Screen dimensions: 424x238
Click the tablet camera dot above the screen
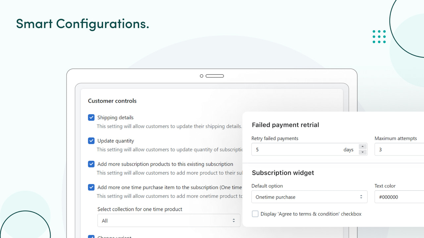tap(201, 76)
